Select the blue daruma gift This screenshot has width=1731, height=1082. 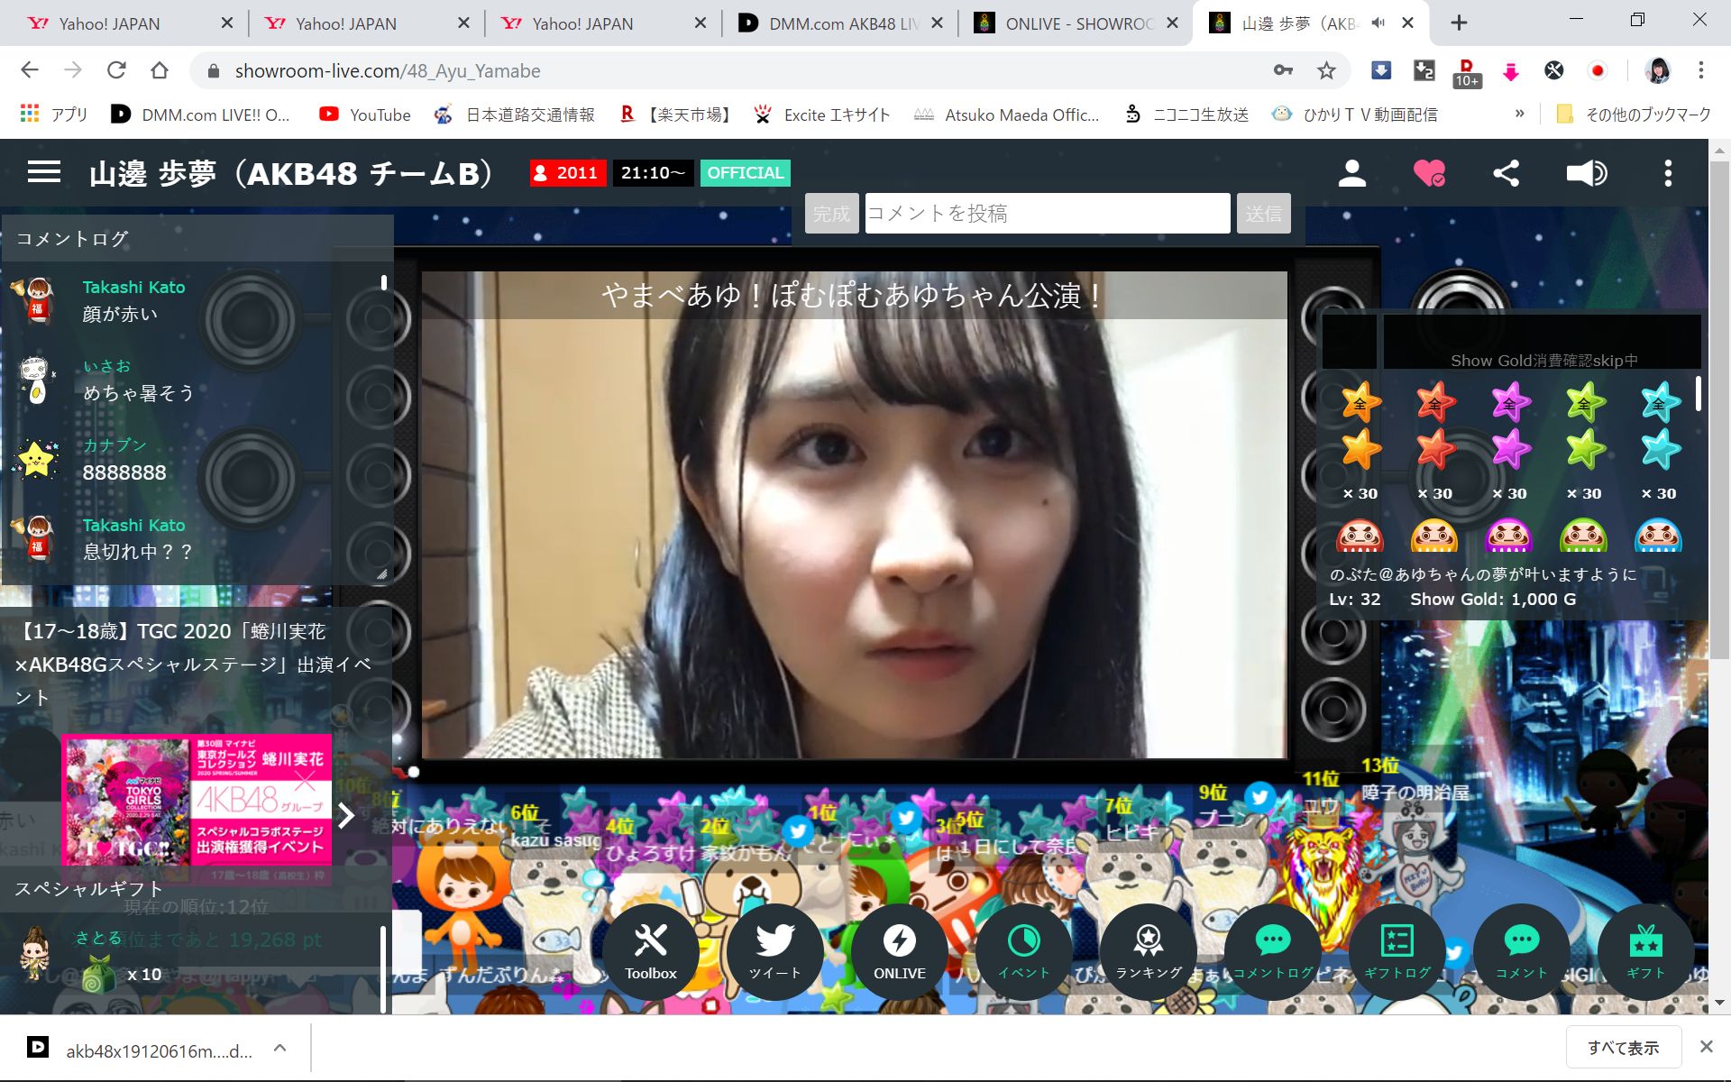tap(1658, 536)
